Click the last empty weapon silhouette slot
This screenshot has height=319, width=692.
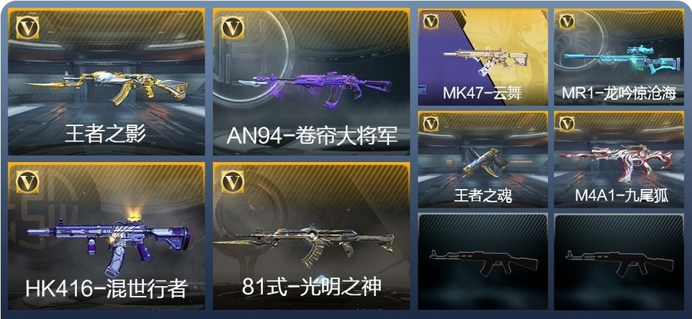coord(619,261)
